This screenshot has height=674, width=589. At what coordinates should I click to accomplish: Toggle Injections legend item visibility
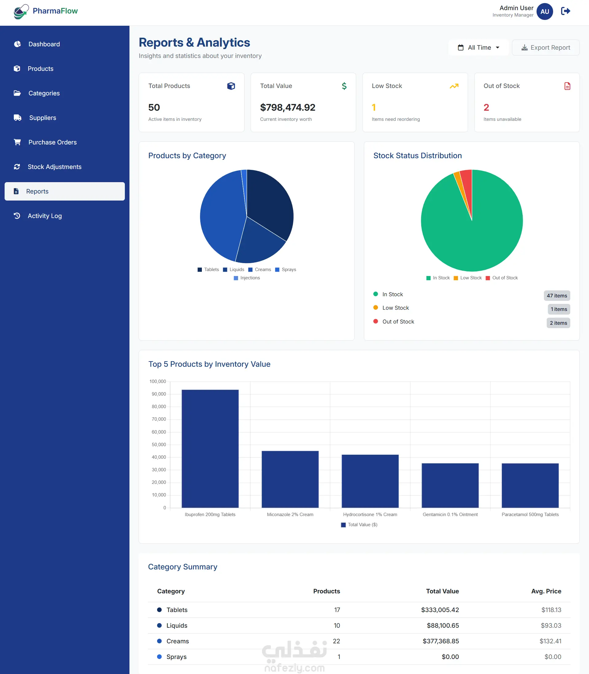pyautogui.click(x=247, y=278)
